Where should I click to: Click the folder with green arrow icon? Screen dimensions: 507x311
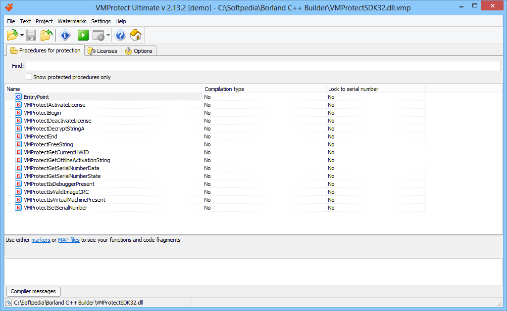pyautogui.click(x=47, y=35)
